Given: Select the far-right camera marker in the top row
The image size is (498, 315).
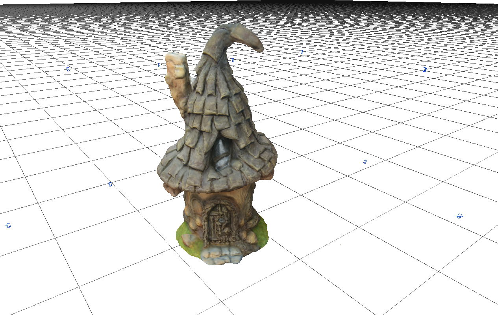Looking at the screenshot, I should coord(424,69).
